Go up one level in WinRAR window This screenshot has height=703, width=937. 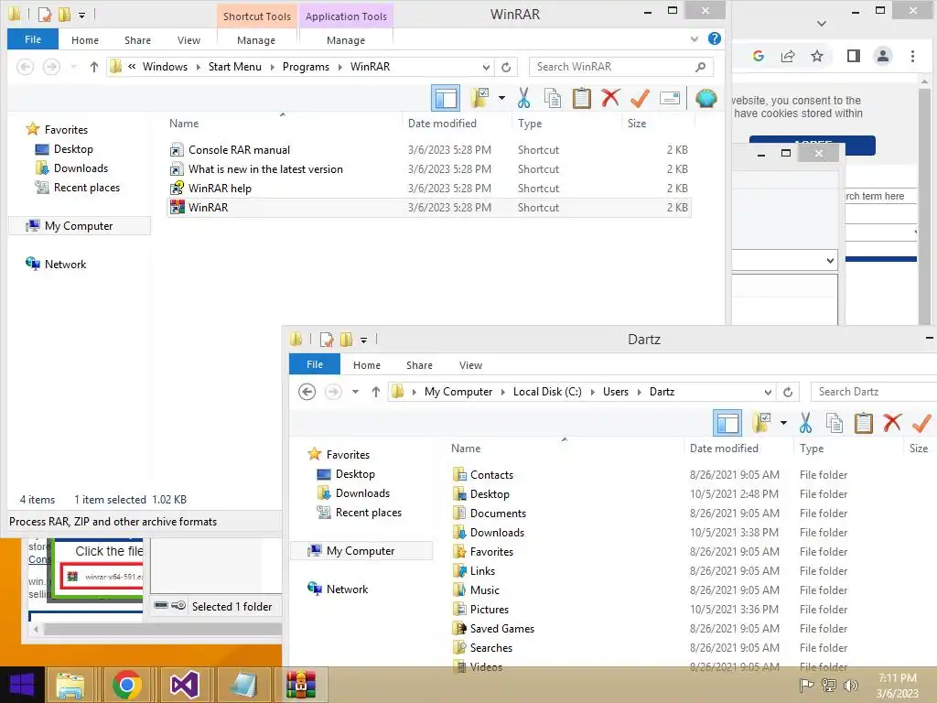point(94,67)
